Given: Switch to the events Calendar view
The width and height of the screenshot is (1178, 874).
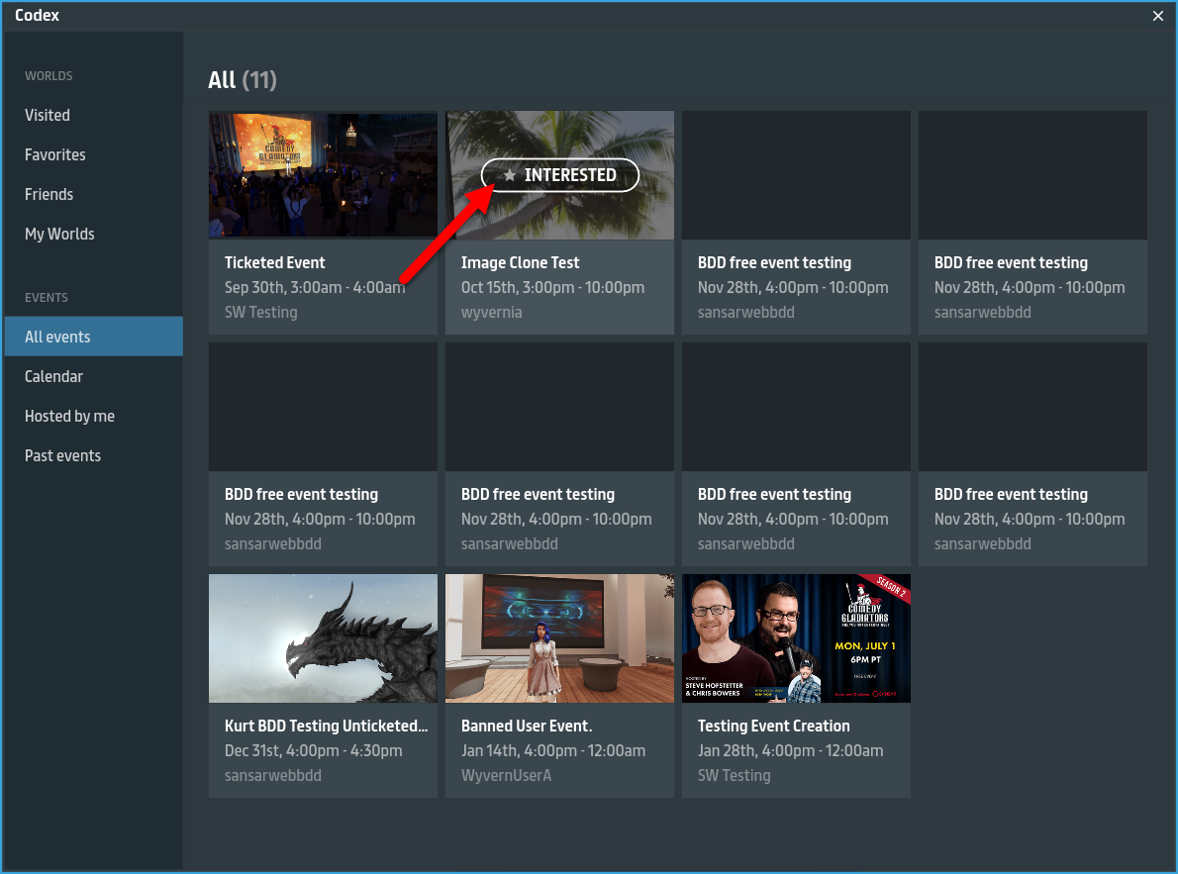Looking at the screenshot, I should 53,376.
